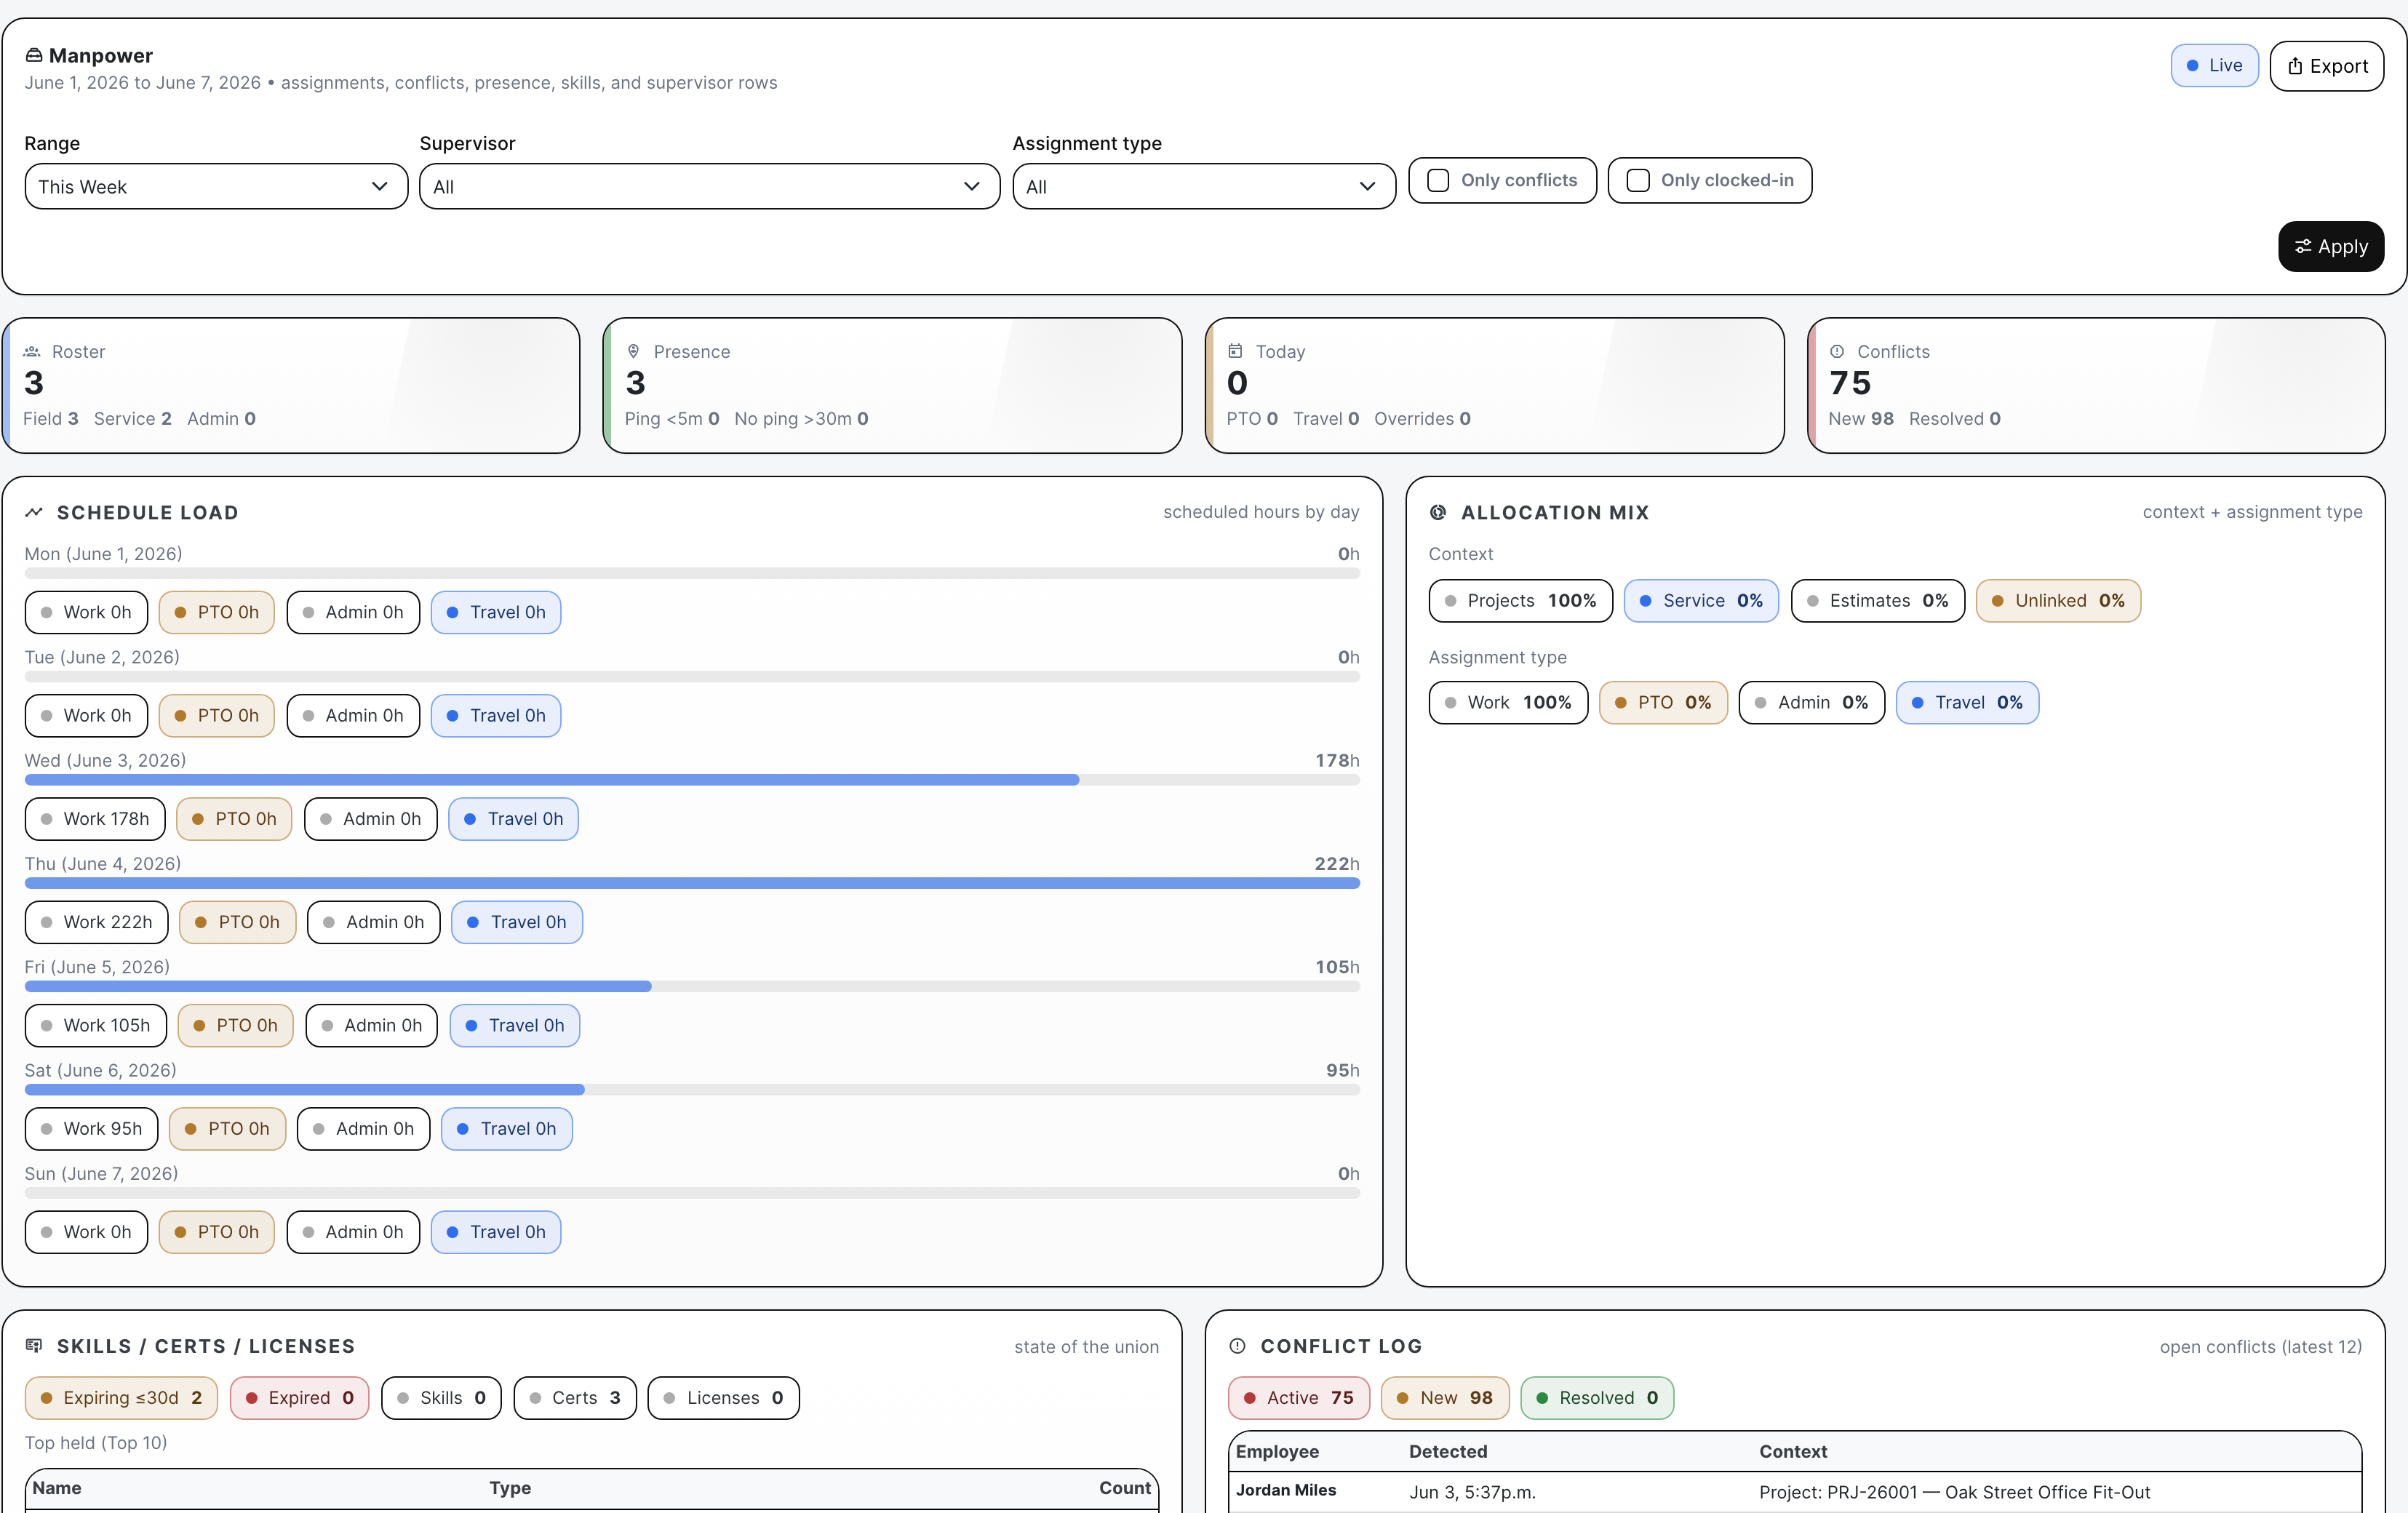This screenshot has height=1513, width=2408.
Task: Click the Tuesday Travel 0h chip
Action: 496,716
